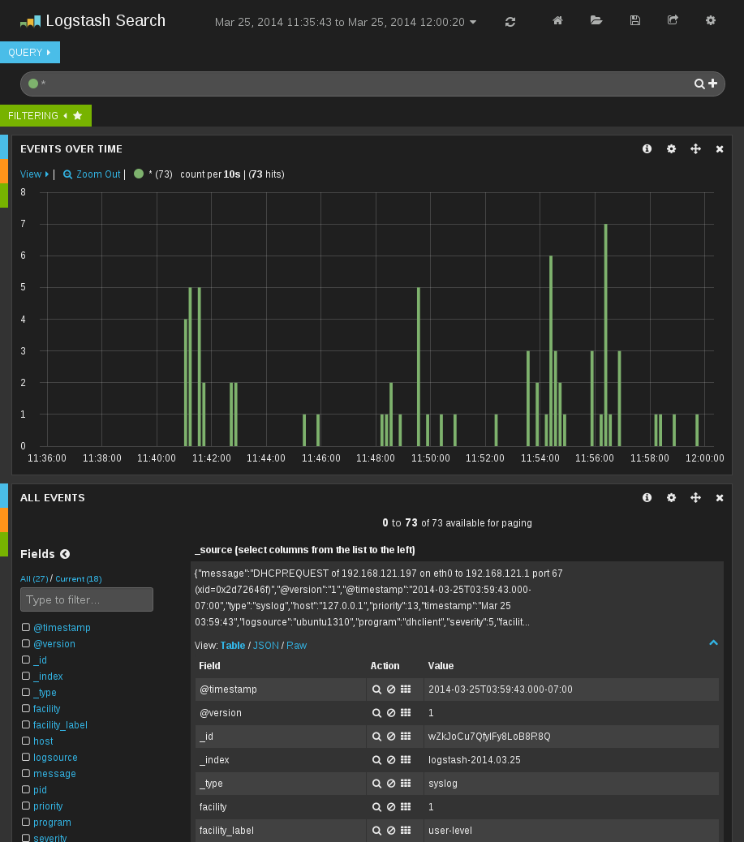Add a new query with plus icon
The height and width of the screenshot is (842, 744).
713,84
